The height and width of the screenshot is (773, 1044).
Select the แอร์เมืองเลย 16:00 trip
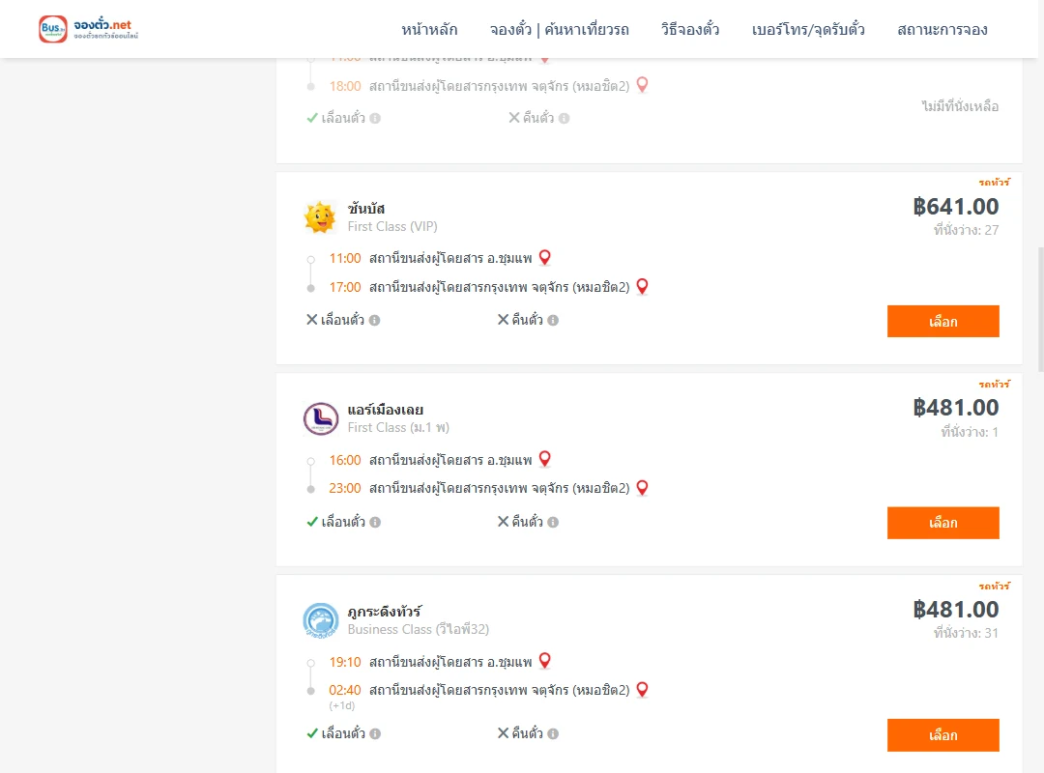coord(942,523)
